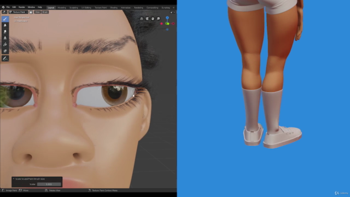Select the Annotate tool
The height and width of the screenshot is (197, 350).
tap(5, 59)
